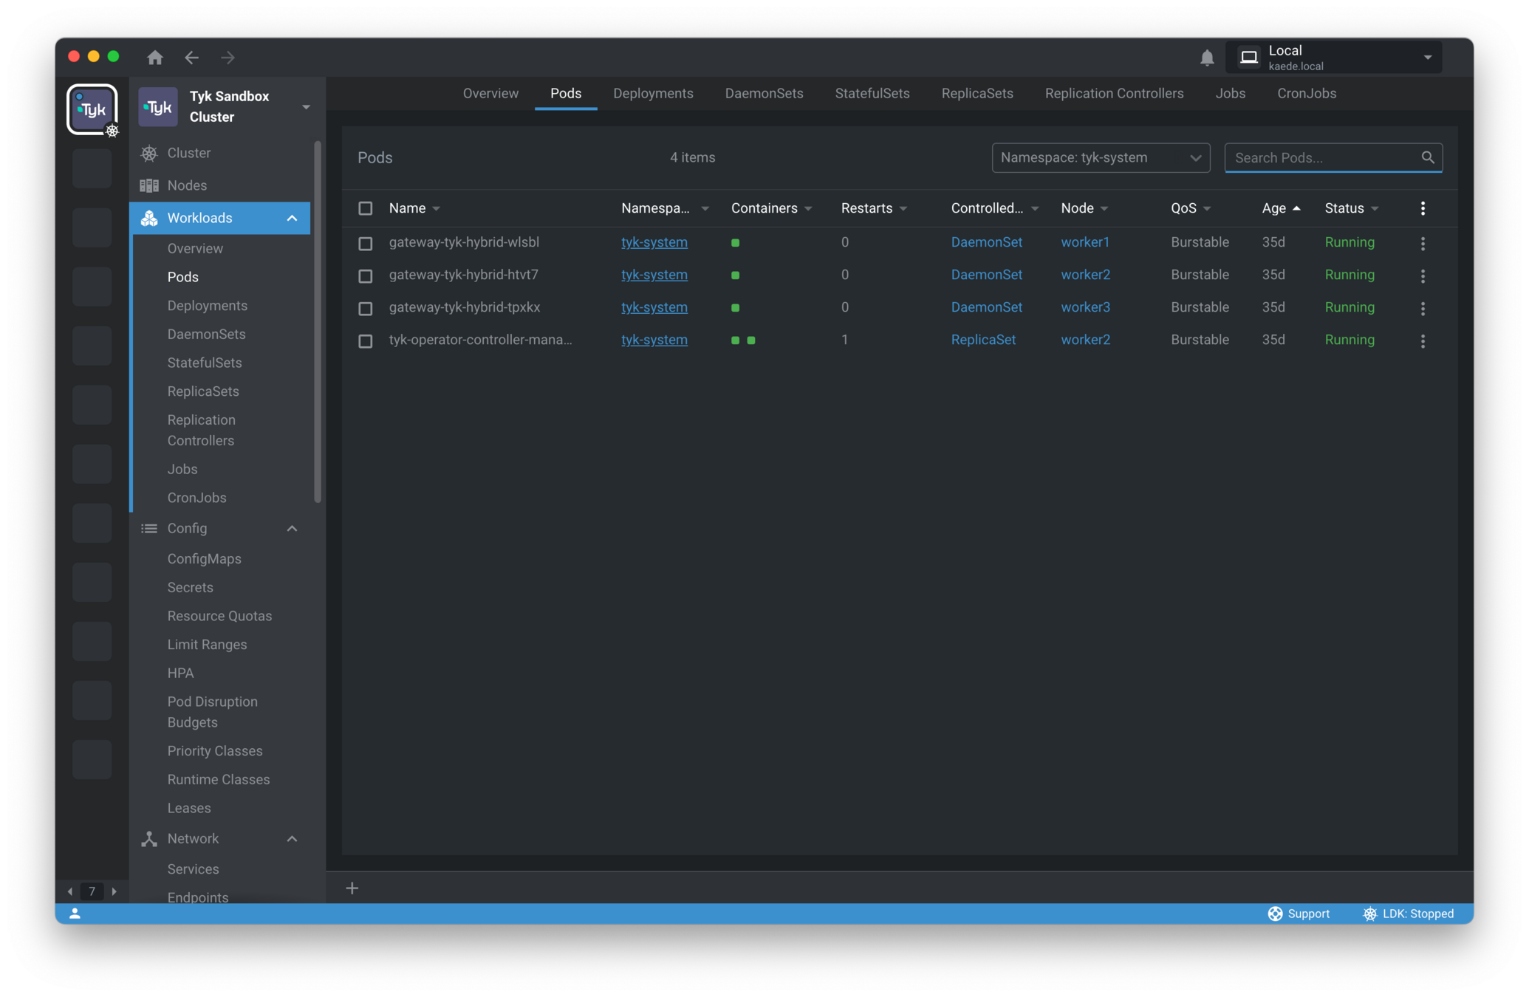Image resolution: width=1529 pixels, height=997 pixels.
Task: Click the home icon in title bar
Action: [154, 57]
